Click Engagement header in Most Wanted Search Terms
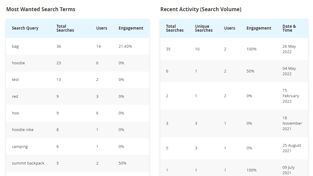This screenshot has width=313, height=176. 131,28
